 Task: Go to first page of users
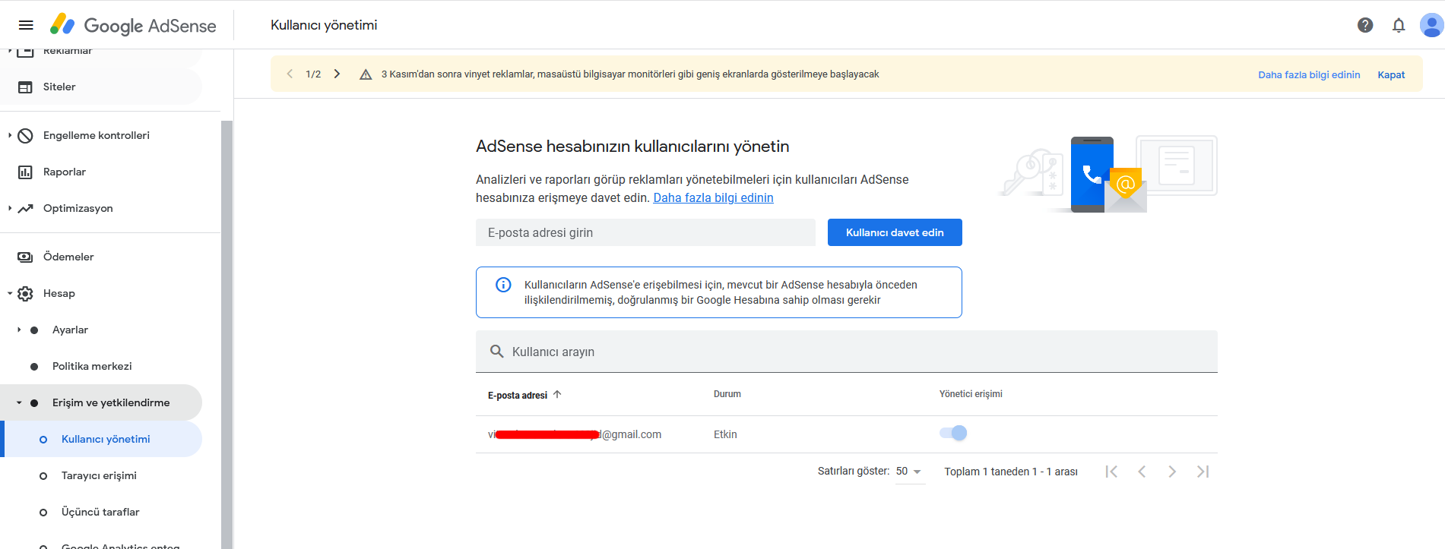coord(1111,472)
